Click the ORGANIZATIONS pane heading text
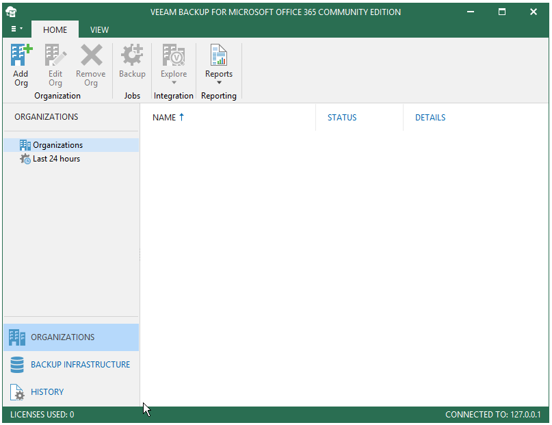 [46, 117]
